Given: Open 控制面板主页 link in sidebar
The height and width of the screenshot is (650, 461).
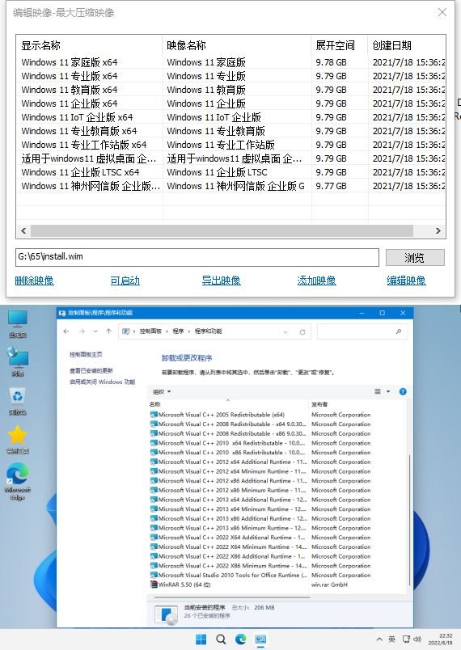Looking at the screenshot, I should 86,354.
